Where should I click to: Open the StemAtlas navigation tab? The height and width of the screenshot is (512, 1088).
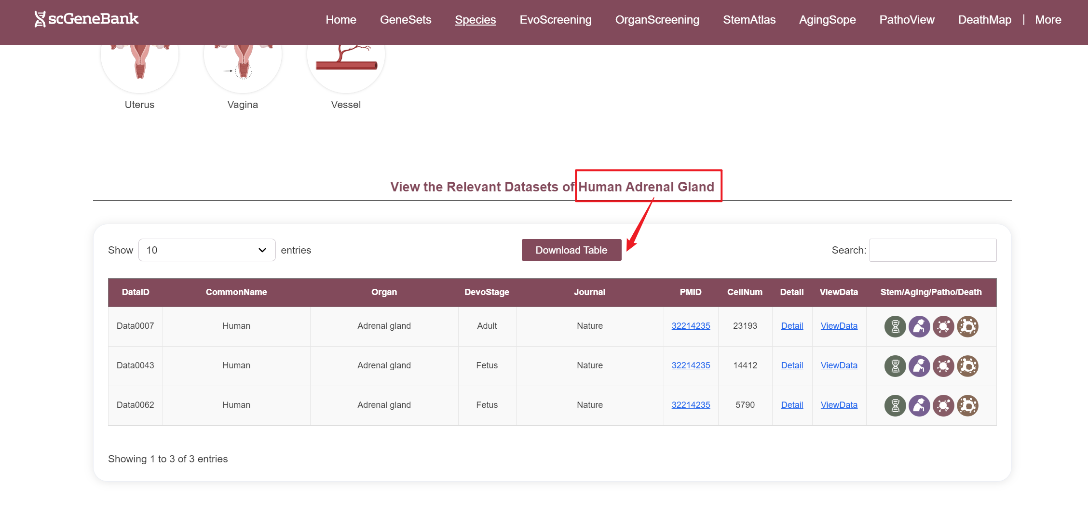tap(749, 20)
